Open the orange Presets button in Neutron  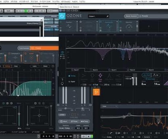[45, 48]
